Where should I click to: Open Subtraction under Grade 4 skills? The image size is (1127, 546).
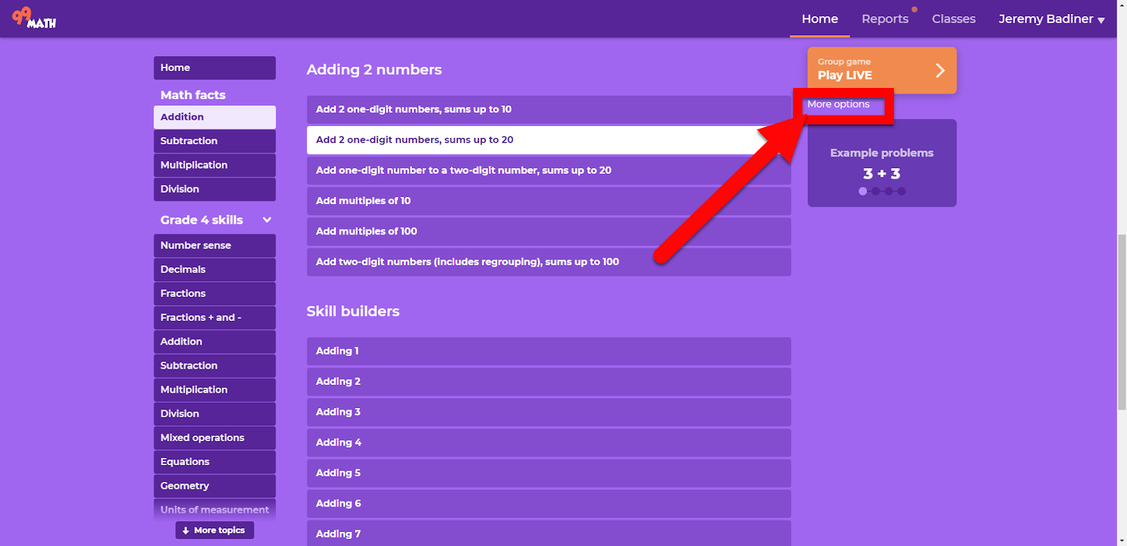215,366
